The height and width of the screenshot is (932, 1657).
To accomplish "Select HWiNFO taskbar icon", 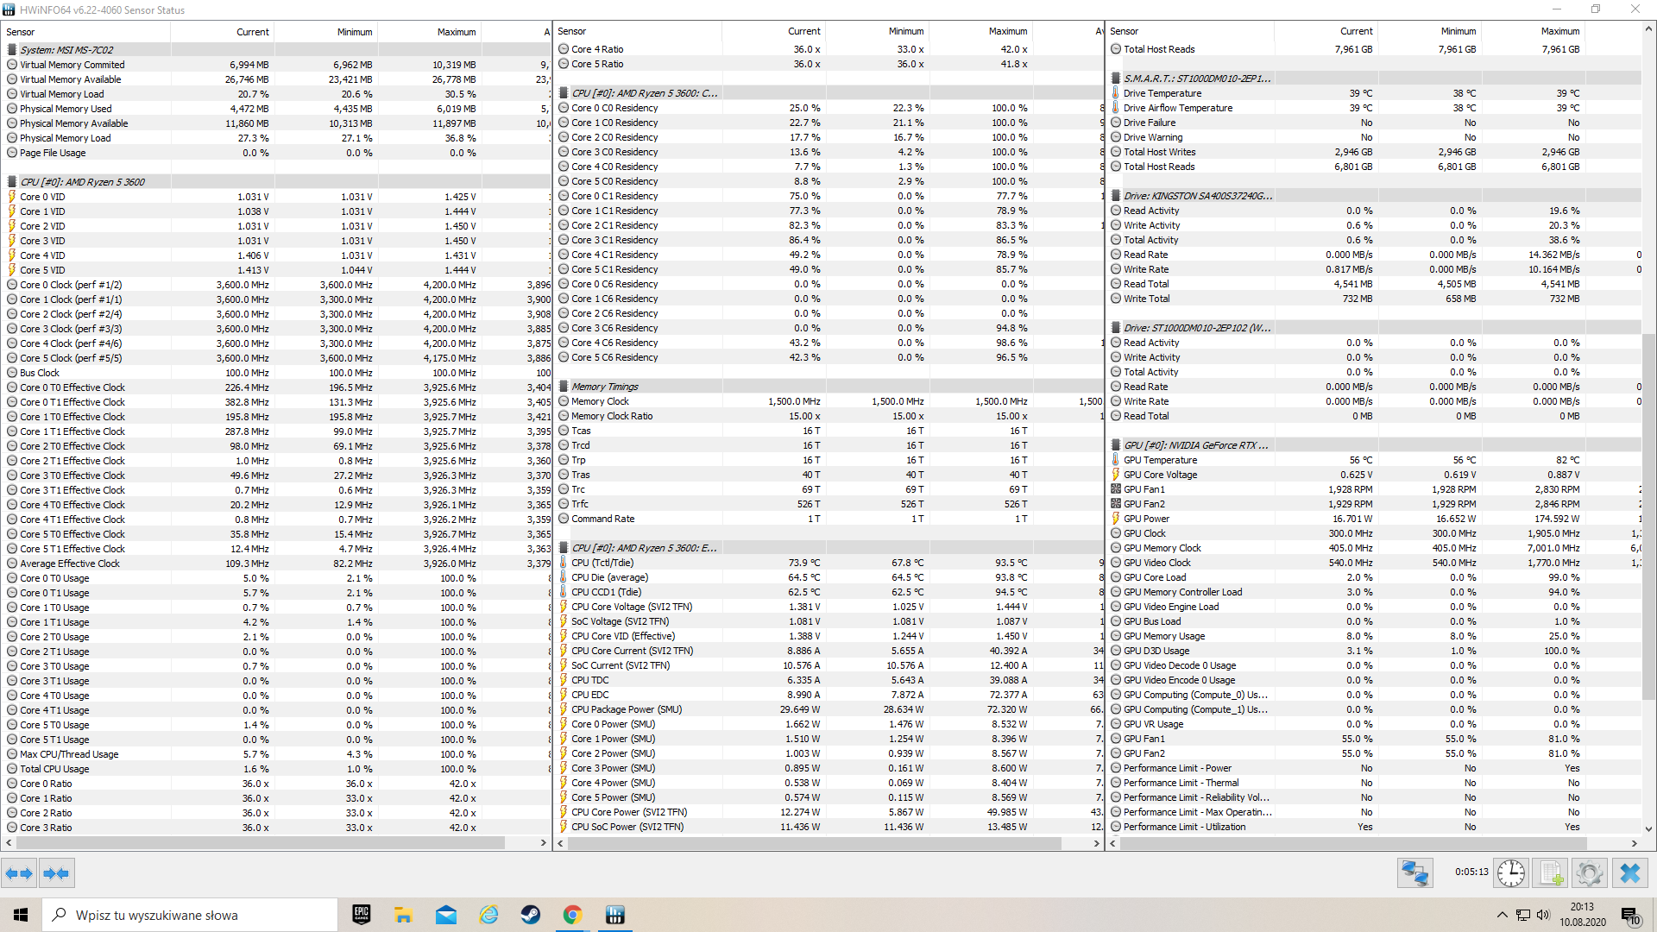I will (615, 915).
